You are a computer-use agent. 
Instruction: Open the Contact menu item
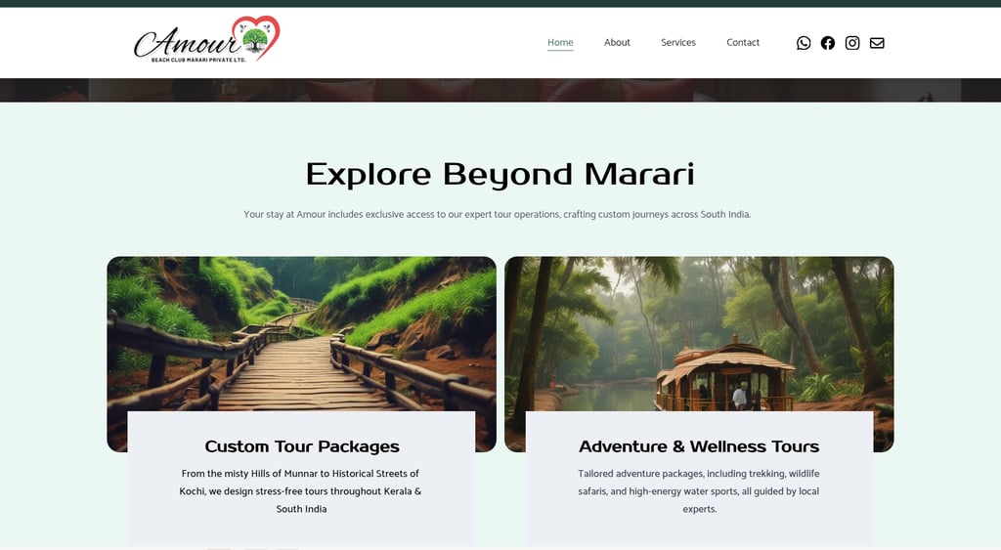point(743,43)
